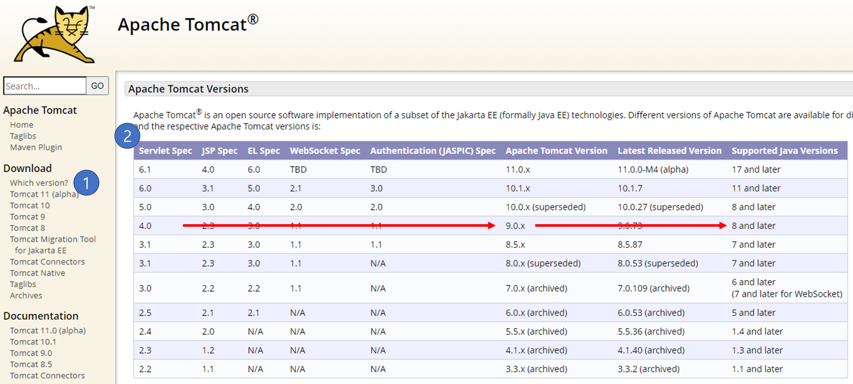Open Tomcat Connectors under Download
853x384 pixels.
coord(47,262)
